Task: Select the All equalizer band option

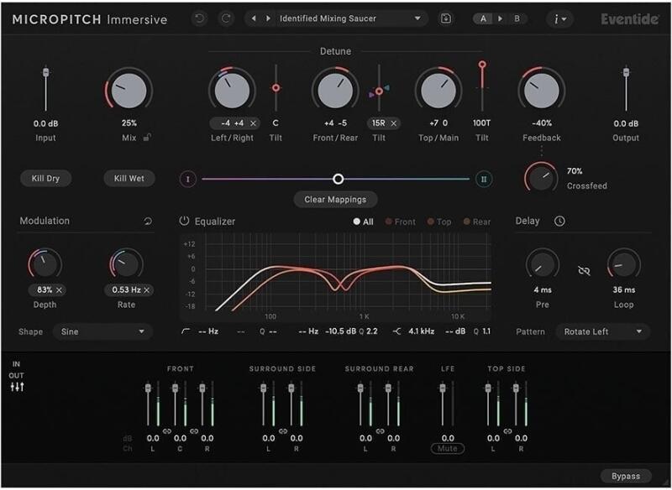Action: (363, 222)
